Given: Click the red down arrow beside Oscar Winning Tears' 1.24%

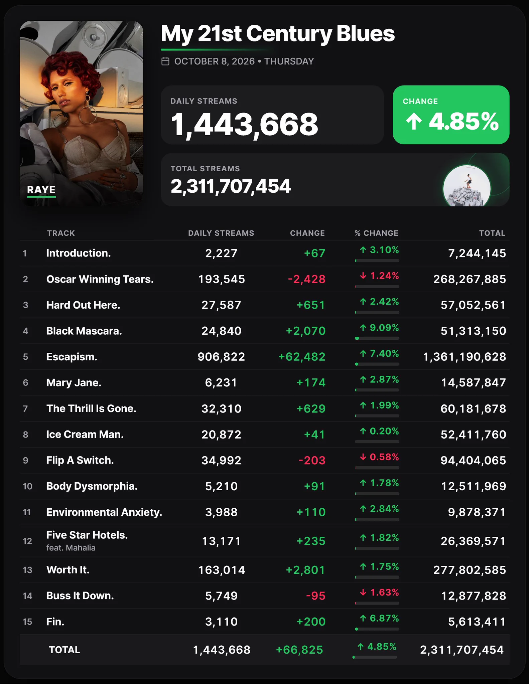Looking at the screenshot, I should (x=363, y=276).
